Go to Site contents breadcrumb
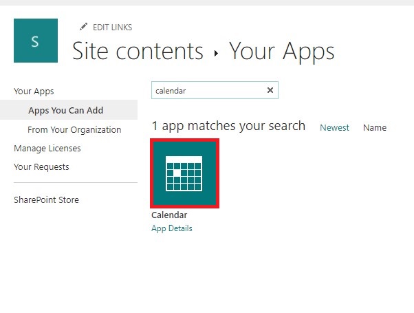Image resolution: width=414 pixels, height=313 pixels. tap(138, 51)
